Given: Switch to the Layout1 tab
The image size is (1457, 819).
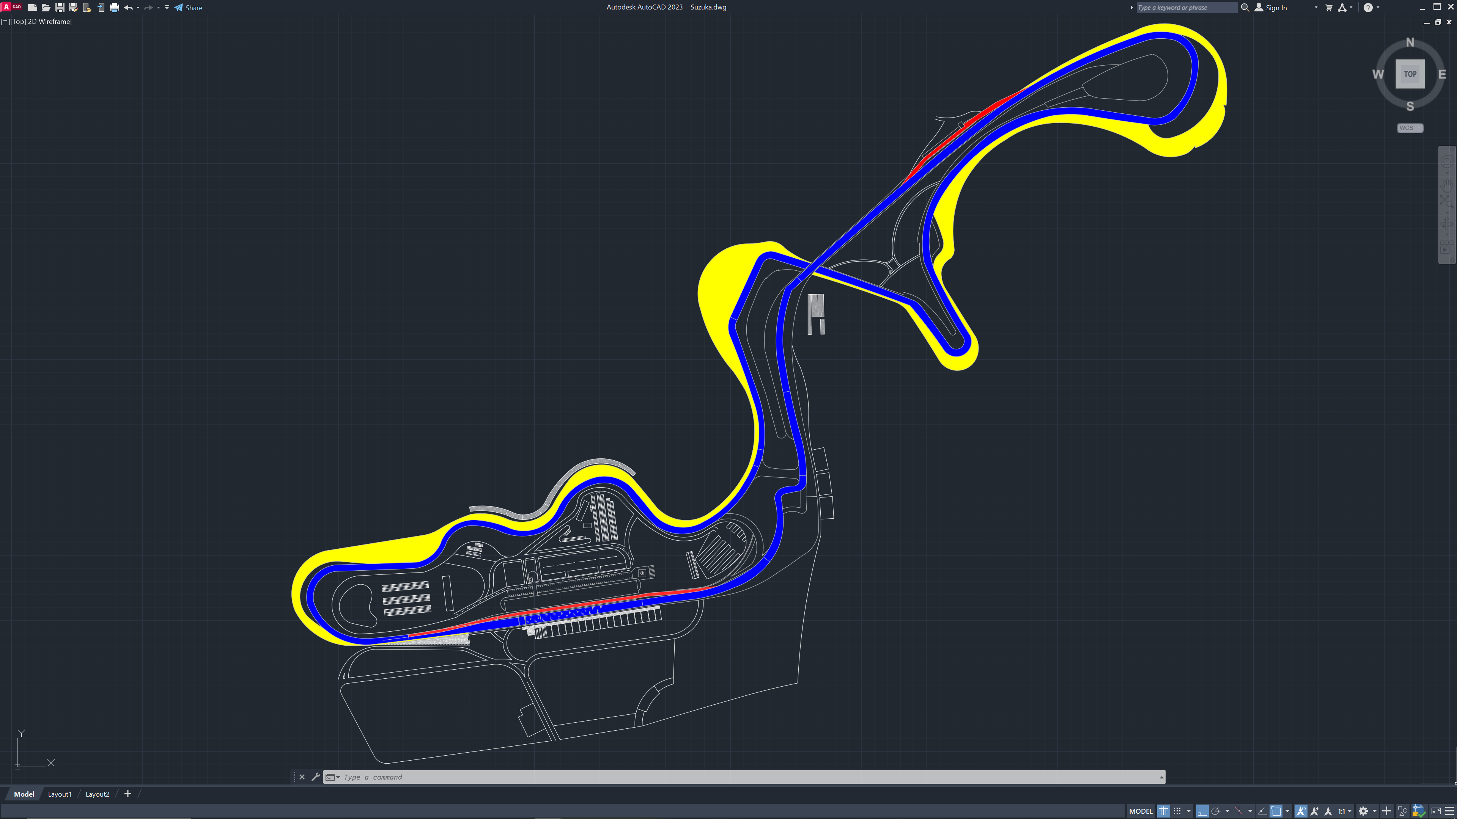Looking at the screenshot, I should click(x=60, y=794).
